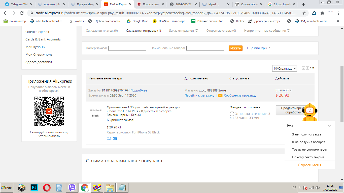Viewport: 344px width, 193px height.
Task: Show more bookmarks via the double chevron
Action: pyautogui.click(x=338, y=21)
